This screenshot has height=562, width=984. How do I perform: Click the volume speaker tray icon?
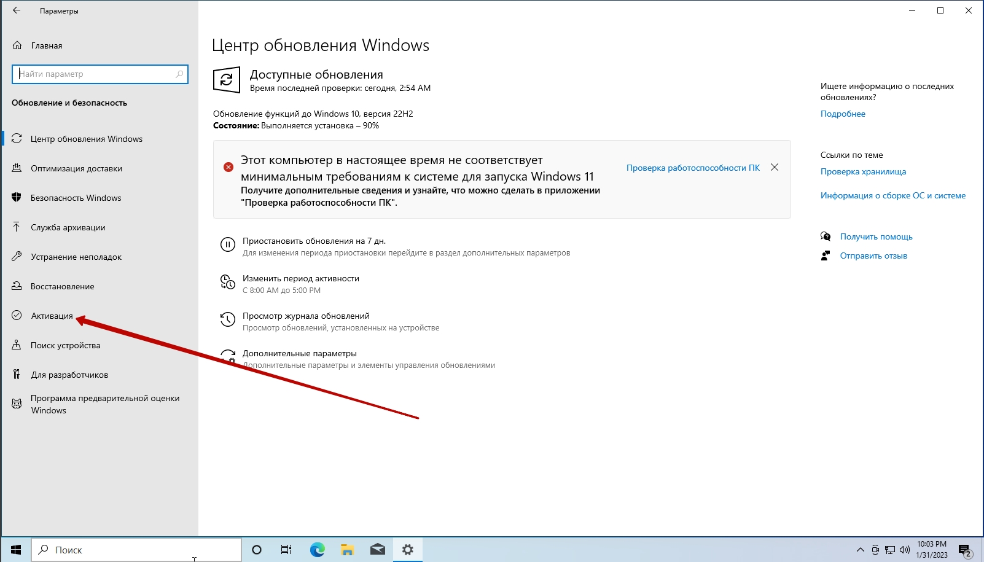pyautogui.click(x=905, y=550)
